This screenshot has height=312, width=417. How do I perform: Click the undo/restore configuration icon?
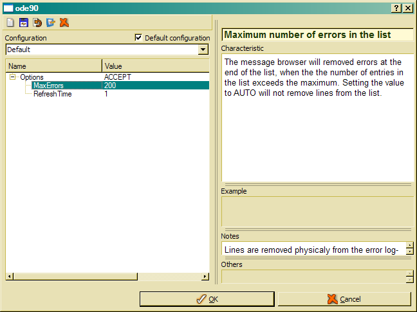pos(37,23)
